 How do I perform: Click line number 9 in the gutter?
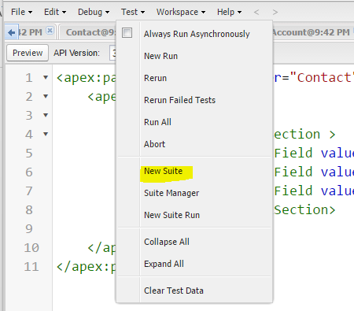(x=29, y=228)
